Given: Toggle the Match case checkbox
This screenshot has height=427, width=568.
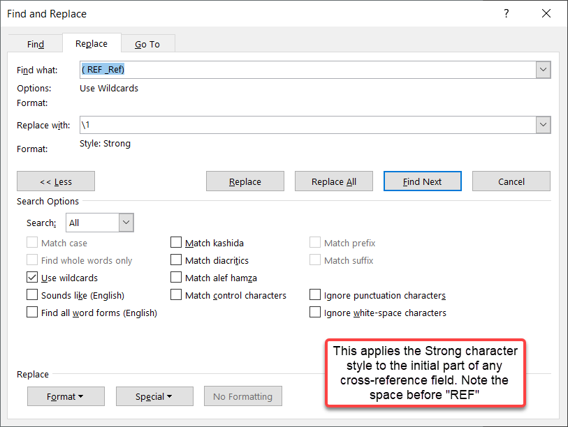Looking at the screenshot, I should click(32, 242).
